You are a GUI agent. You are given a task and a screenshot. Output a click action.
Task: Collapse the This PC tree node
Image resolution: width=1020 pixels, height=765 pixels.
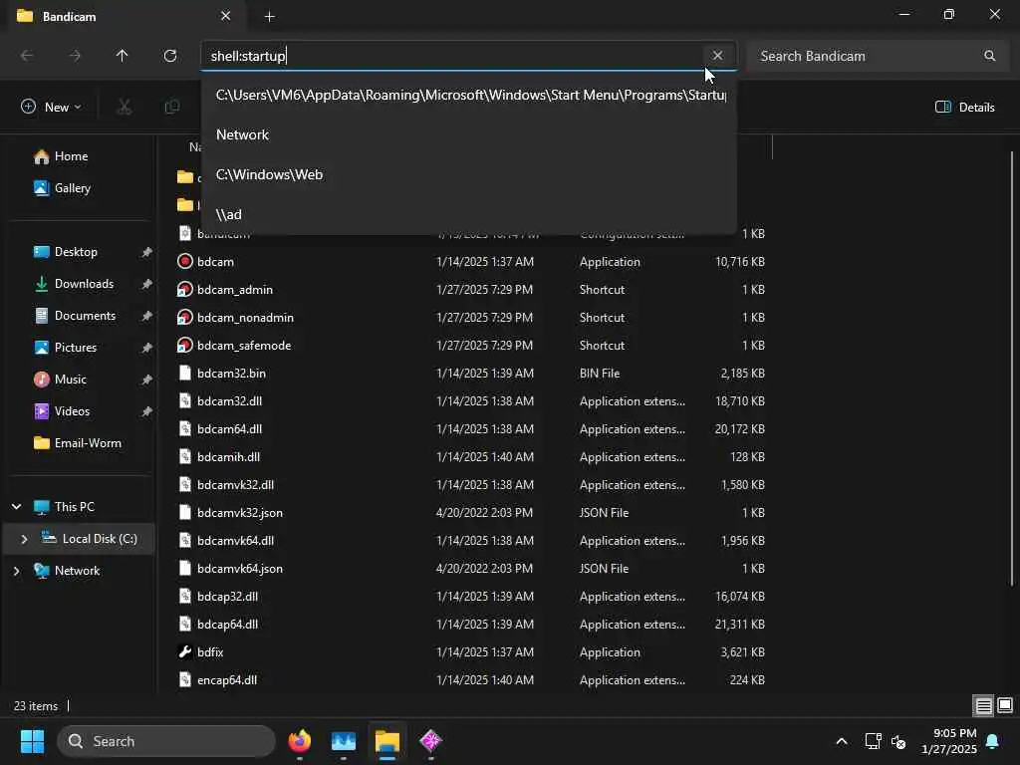(17, 507)
